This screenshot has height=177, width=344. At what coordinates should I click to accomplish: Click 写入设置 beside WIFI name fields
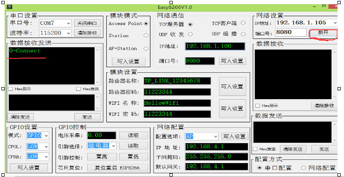(232, 108)
